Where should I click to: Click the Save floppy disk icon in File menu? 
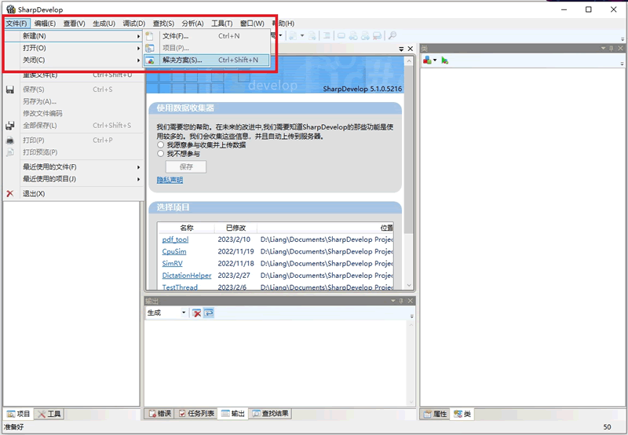point(10,90)
